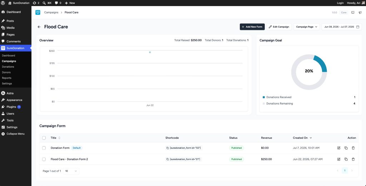
Task: Click the Edit Campaign button
Action: click(x=279, y=27)
